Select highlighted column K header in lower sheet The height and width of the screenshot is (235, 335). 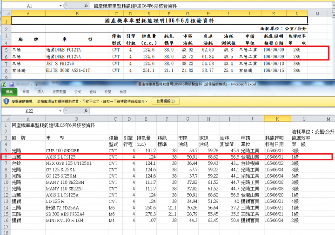coord(277,119)
